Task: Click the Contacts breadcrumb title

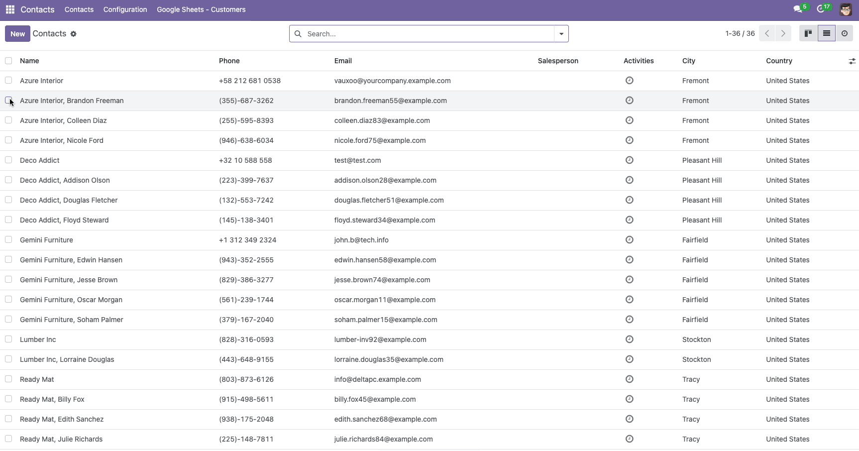Action: tap(49, 33)
